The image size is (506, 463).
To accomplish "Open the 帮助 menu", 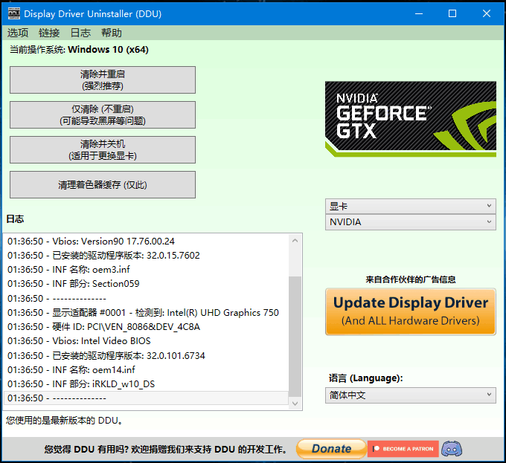I will (x=112, y=33).
